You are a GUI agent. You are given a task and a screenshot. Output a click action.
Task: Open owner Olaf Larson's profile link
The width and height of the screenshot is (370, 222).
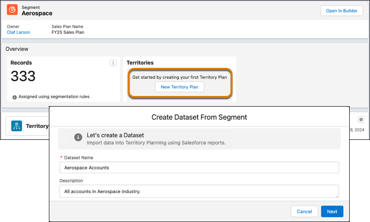coord(19,32)
